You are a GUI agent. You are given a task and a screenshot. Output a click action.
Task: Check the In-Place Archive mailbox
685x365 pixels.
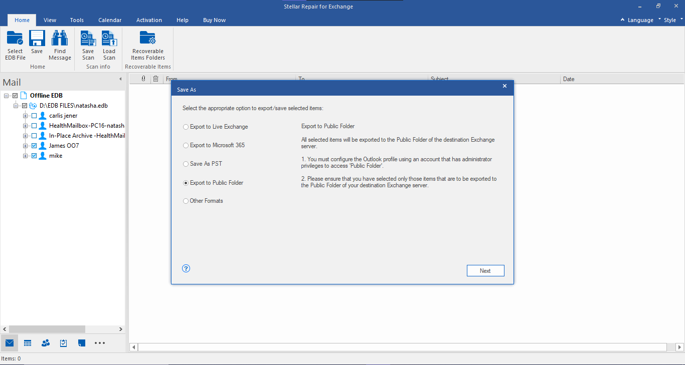(x=34, y=136)
